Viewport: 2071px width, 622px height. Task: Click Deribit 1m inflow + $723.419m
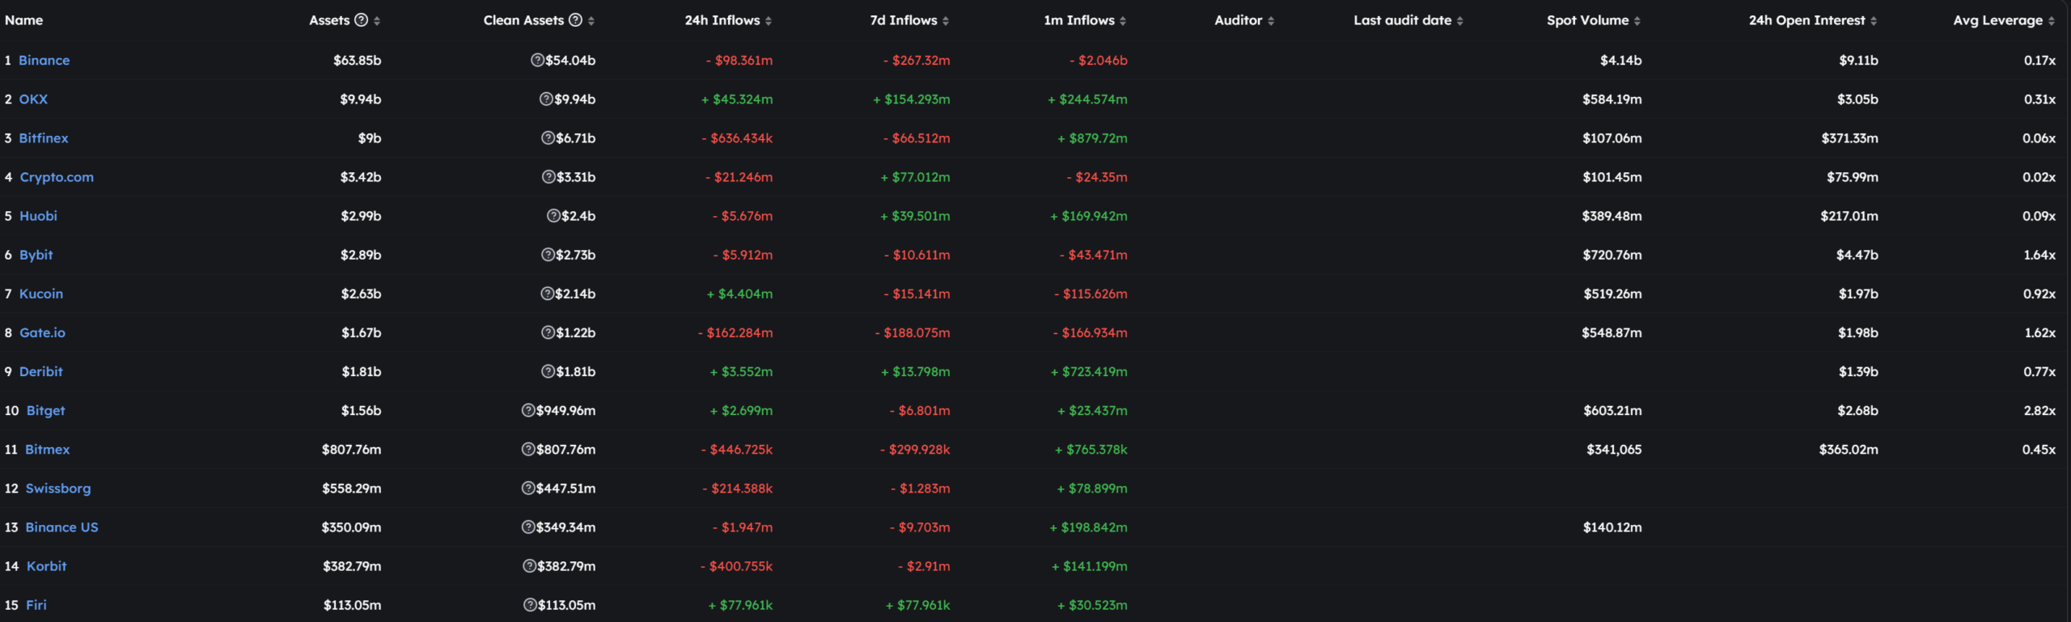pos(1089,371)
